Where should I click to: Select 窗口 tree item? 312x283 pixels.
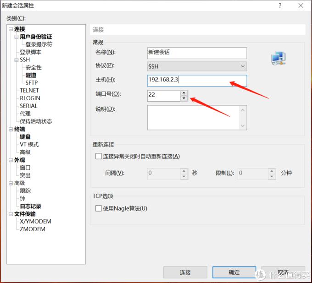(x=25, y=168)
